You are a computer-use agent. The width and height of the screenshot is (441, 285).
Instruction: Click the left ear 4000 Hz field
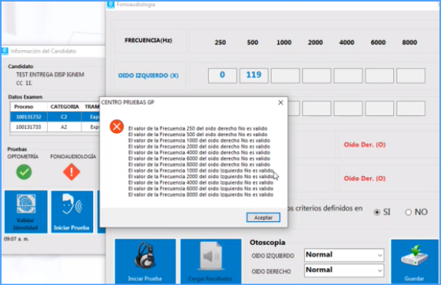348,75
